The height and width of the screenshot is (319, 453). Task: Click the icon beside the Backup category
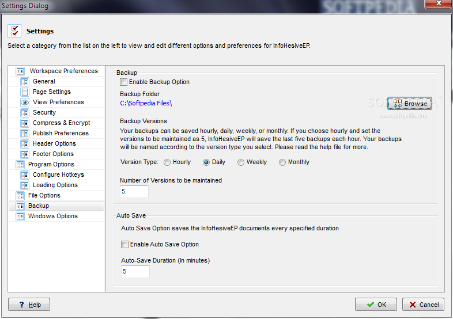[20, 206]
